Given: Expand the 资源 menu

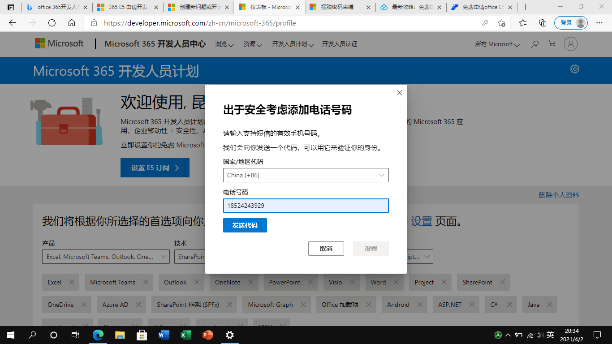Looking at the screenshot, I should [x=253, y=44].
